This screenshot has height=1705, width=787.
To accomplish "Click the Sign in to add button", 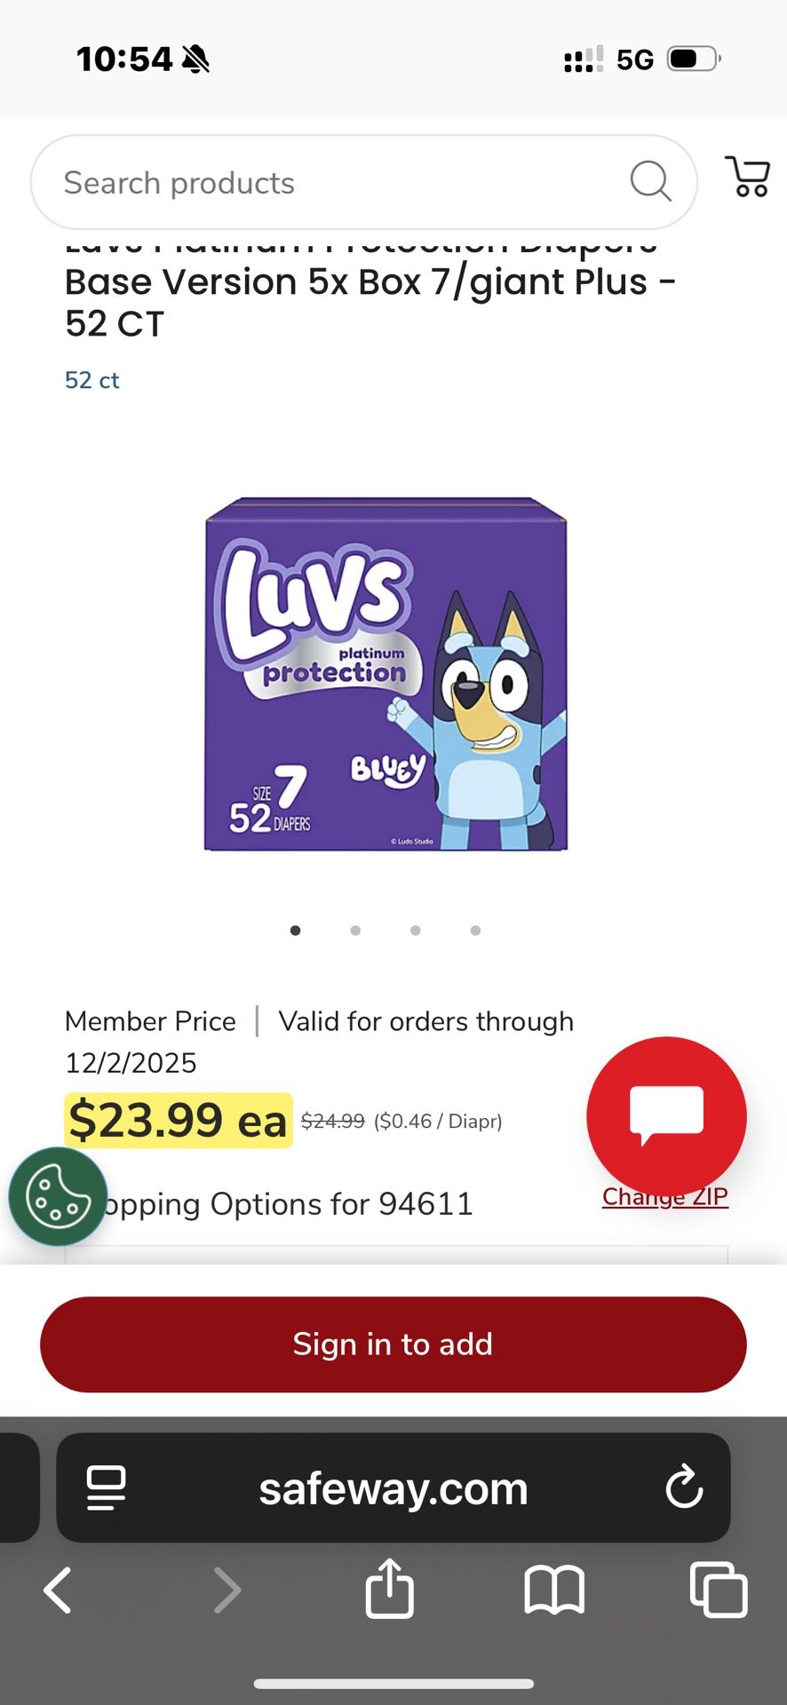I will (x=393, y=1344).
